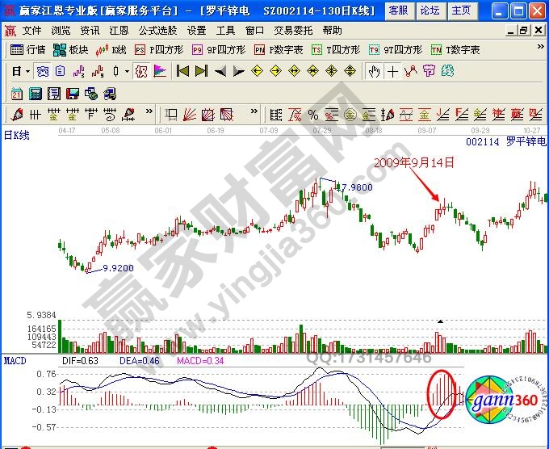
Task: Click the 论坛 forum button
Action: pyautogui.click(x=429, y=10)
